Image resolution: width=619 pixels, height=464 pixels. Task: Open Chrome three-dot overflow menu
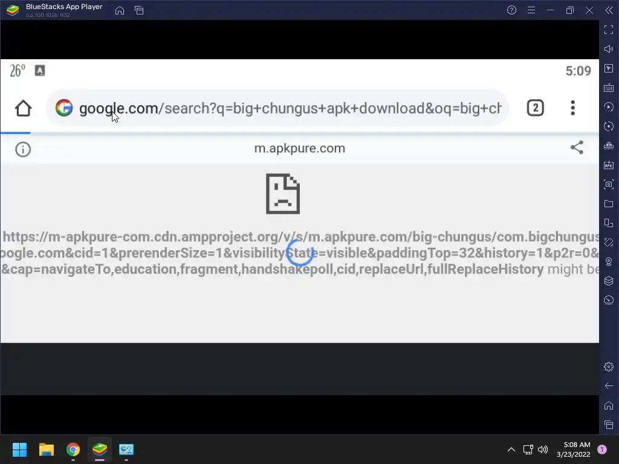tap(573, 108)
